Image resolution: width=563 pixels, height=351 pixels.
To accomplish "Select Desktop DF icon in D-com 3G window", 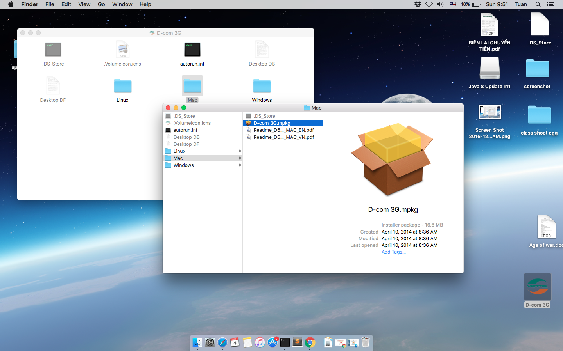I will click(x=53, y=86).
